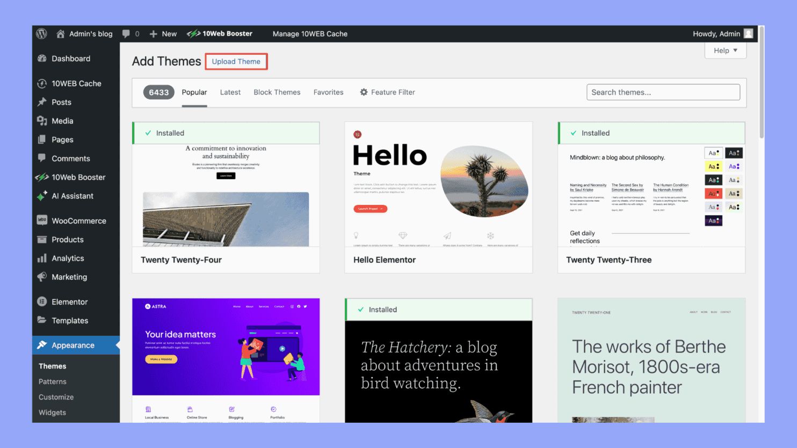
Task: Click the AI Assistant sparkle icon
Action: 42,196
